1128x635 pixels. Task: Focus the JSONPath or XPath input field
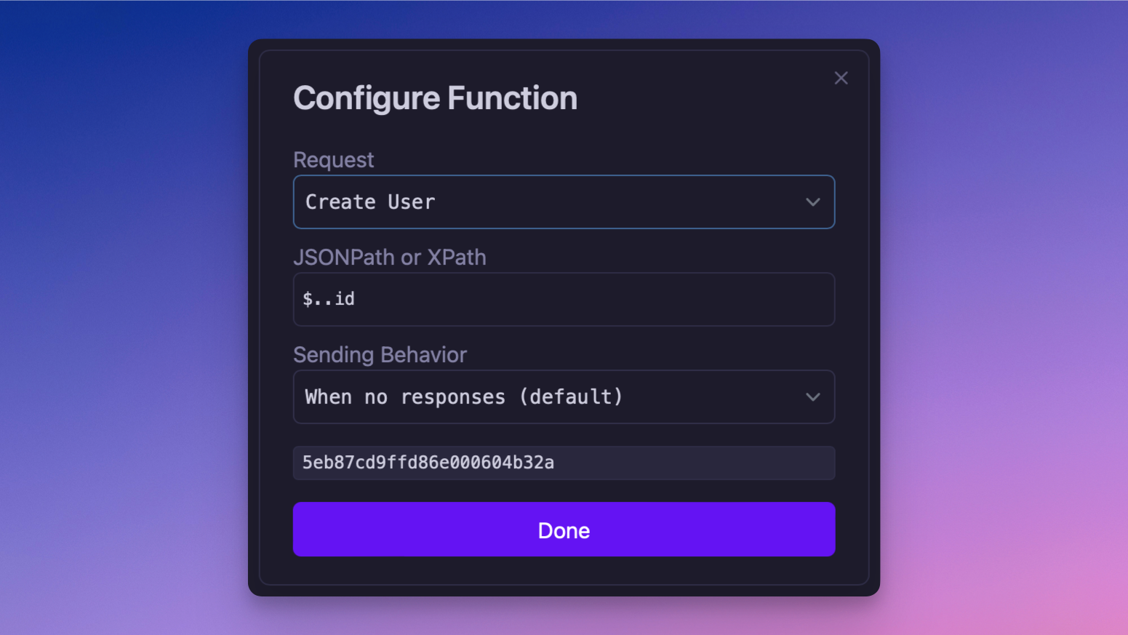[563, 300]
